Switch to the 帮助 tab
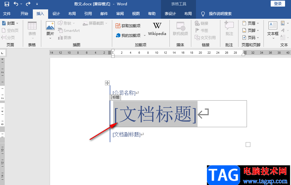The height and width of the screenshot is (185, 291). tap(152, 13)
